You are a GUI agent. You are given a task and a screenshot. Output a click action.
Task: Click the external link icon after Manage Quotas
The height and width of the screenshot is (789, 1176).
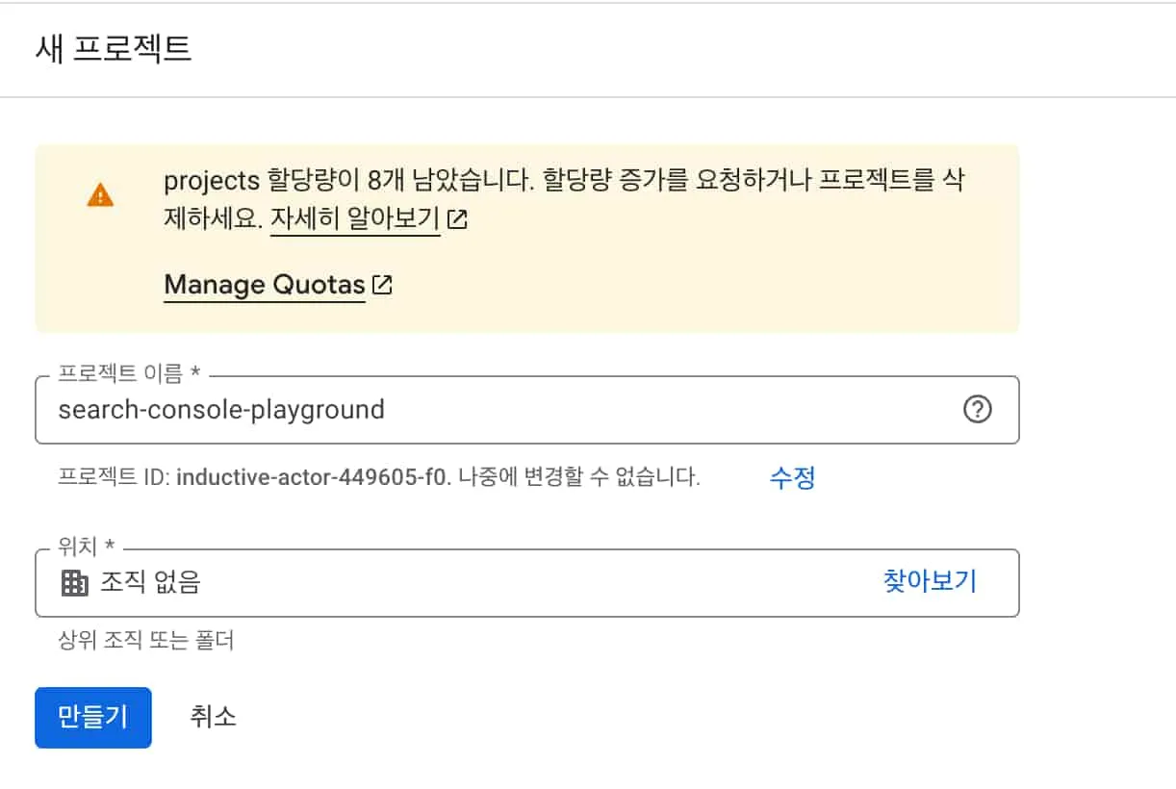click(384, 284)
